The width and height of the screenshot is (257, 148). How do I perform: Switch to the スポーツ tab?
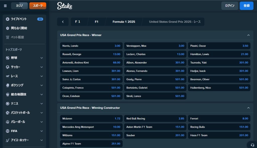[38, 6]
